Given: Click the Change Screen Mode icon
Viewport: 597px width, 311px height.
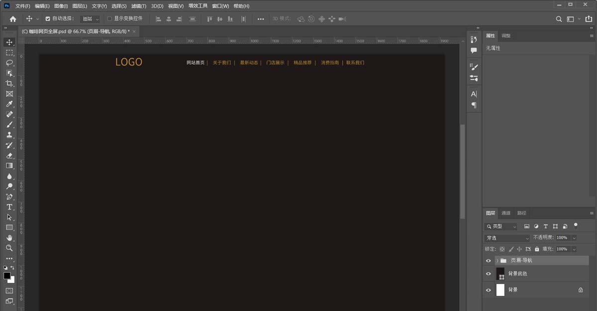Looking at the screenshot, I should pos(9,301).
